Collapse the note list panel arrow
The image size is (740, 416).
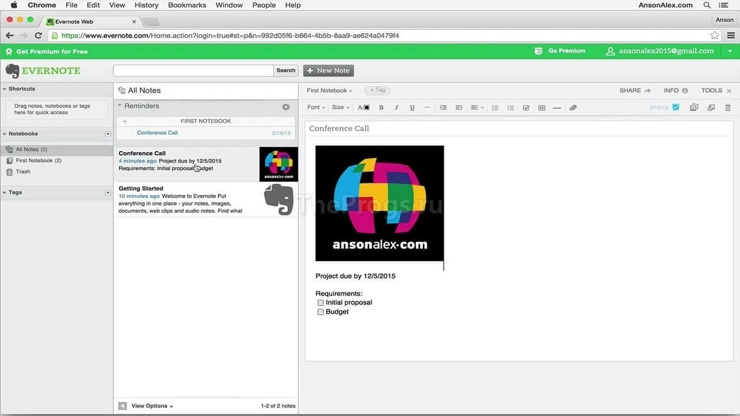pos(122,406)
